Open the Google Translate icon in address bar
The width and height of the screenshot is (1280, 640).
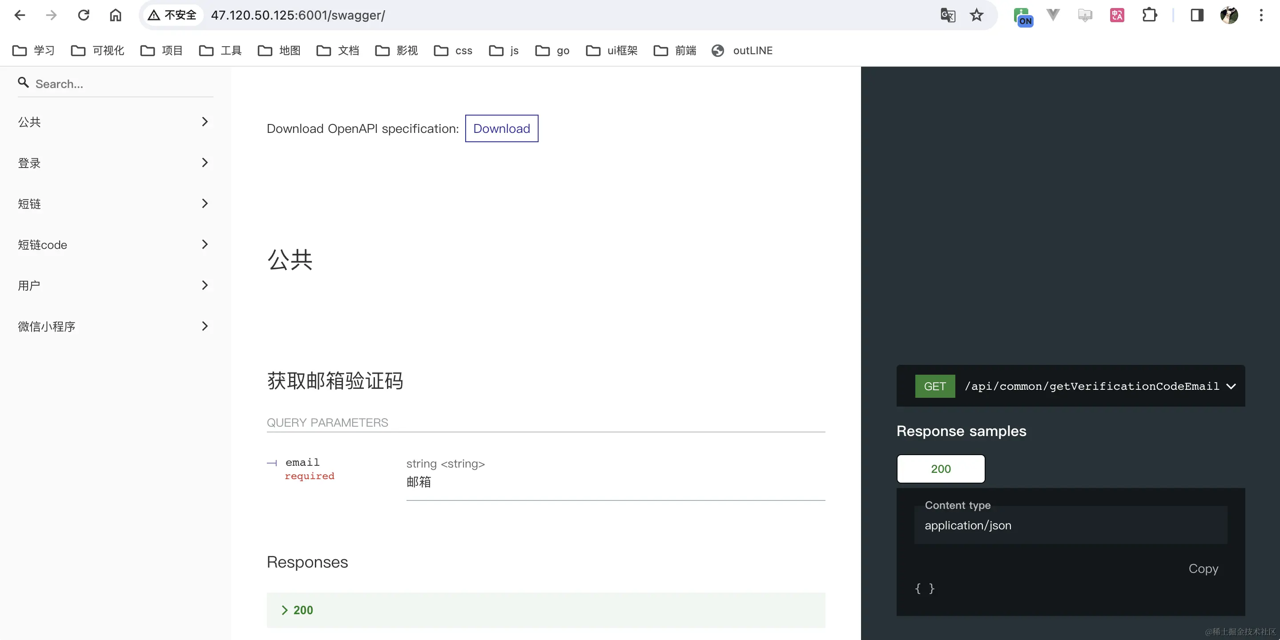[948, 16]
